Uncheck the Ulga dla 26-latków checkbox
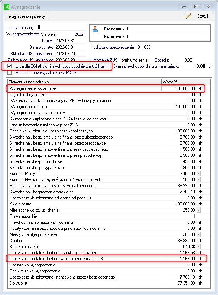218x295 pixels. point(9,66)
